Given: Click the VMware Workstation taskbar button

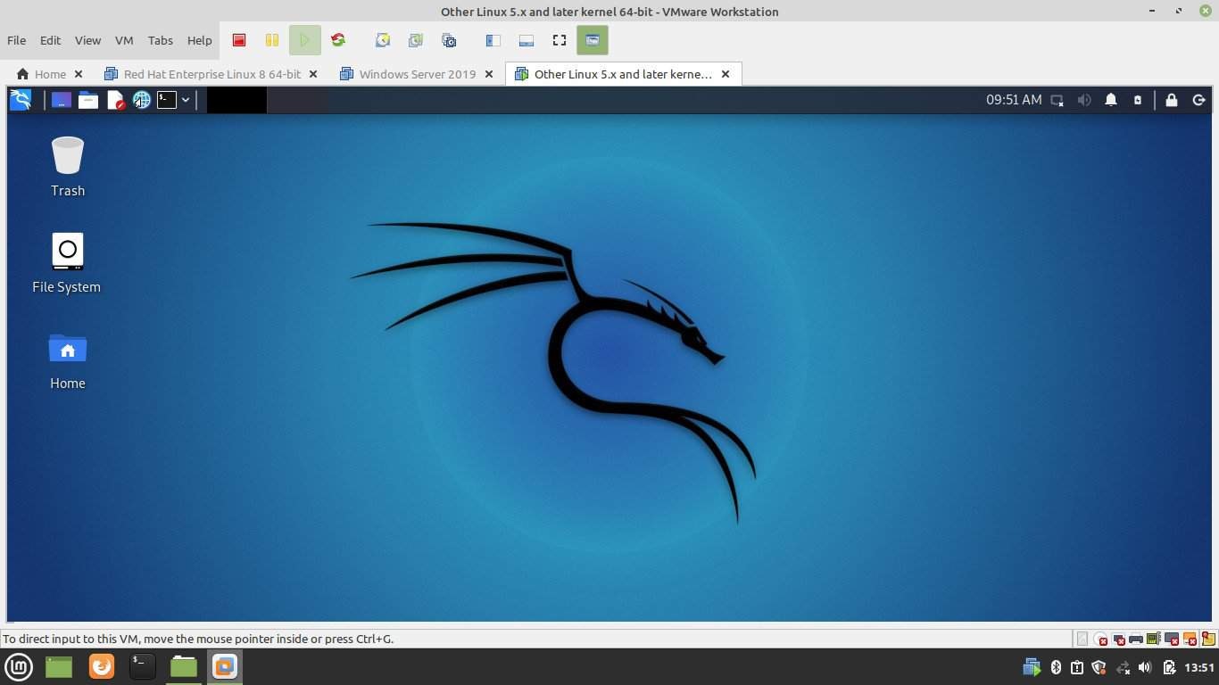Looking at the screenshot, I should point(225,666).
